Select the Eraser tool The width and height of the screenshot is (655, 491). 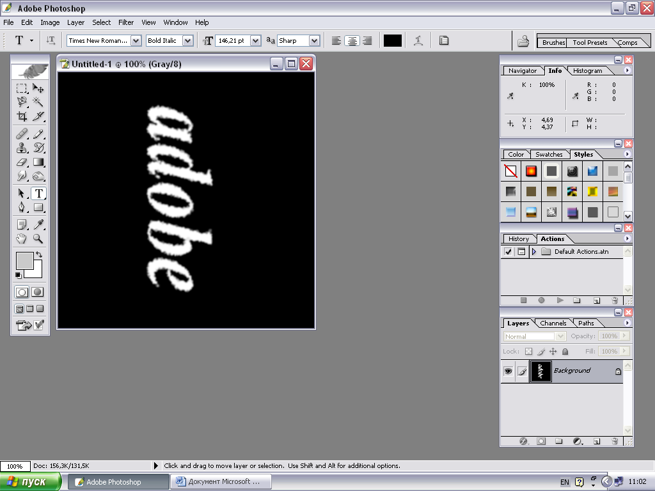click(22, 162)
